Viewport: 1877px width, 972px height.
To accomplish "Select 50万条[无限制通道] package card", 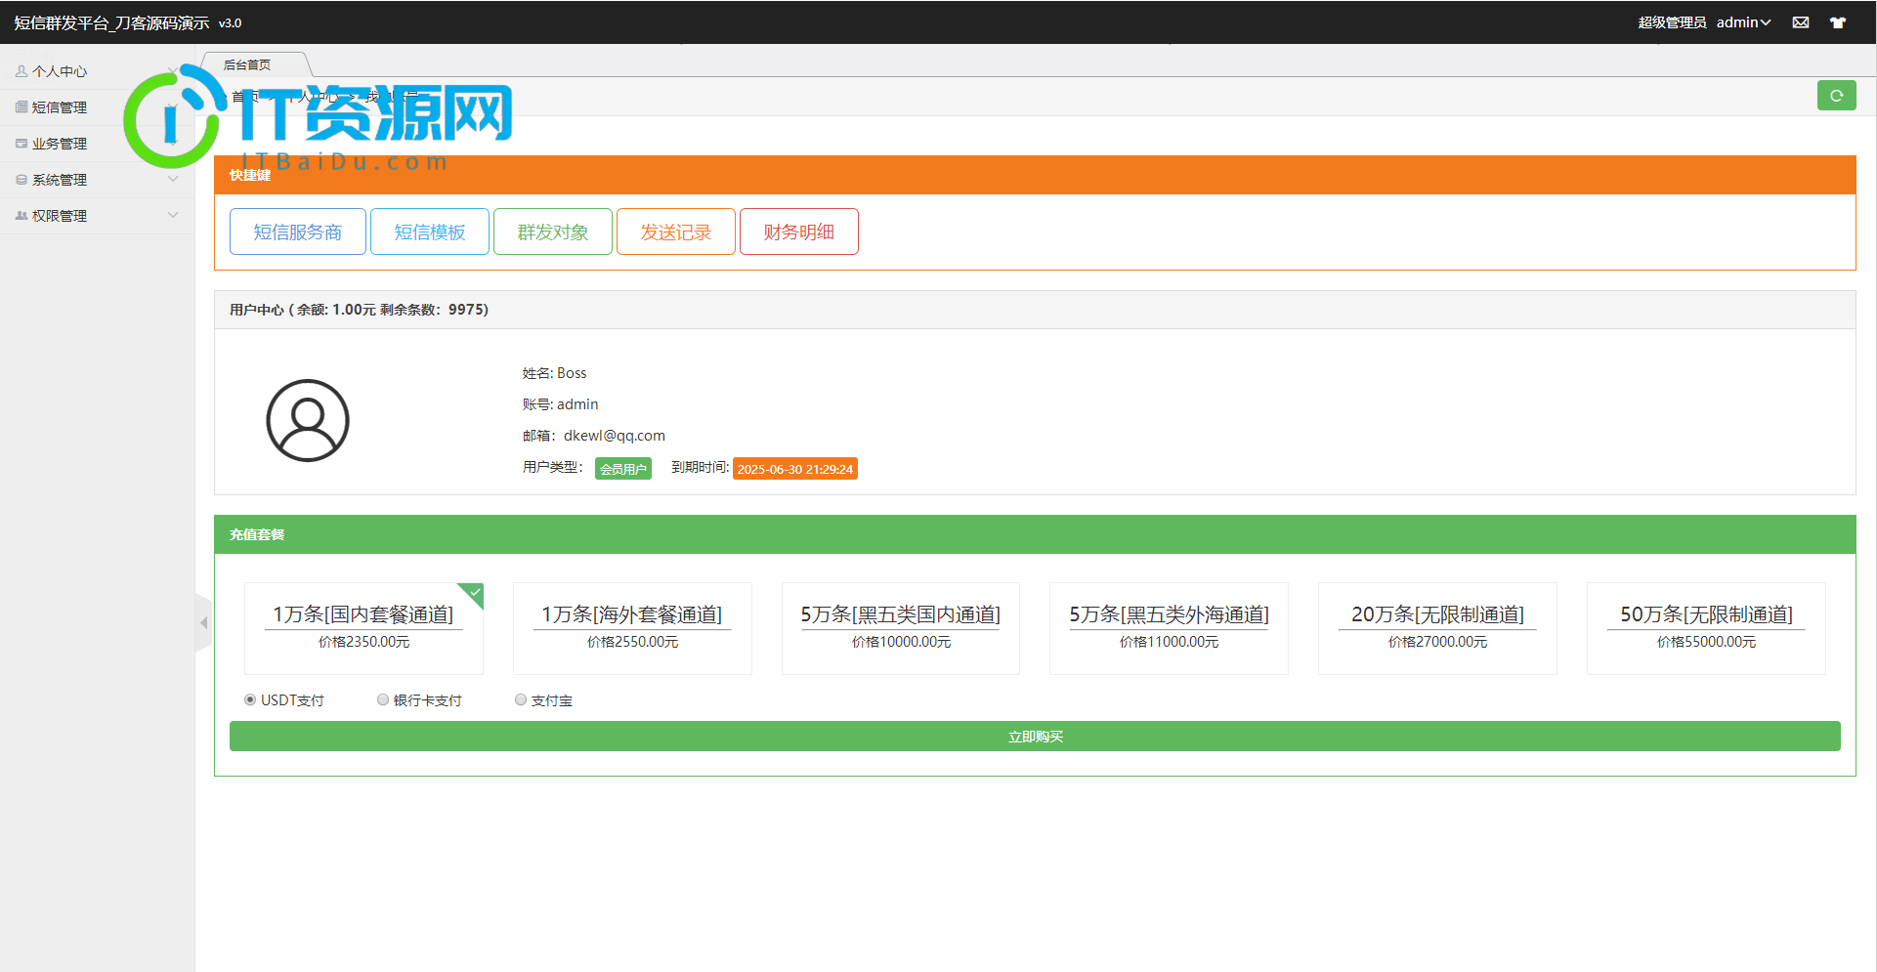I will (1706, 628).
